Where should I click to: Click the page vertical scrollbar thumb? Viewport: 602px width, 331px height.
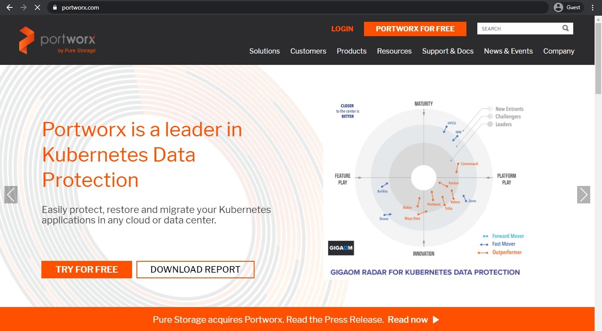[x=598, y=59]
